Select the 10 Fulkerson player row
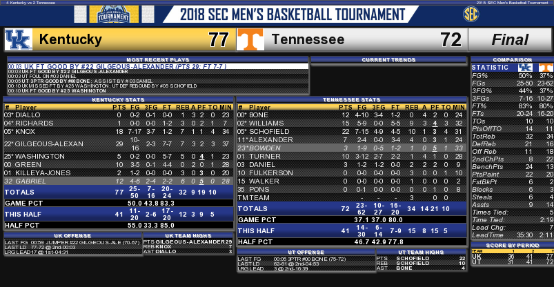 352,173
